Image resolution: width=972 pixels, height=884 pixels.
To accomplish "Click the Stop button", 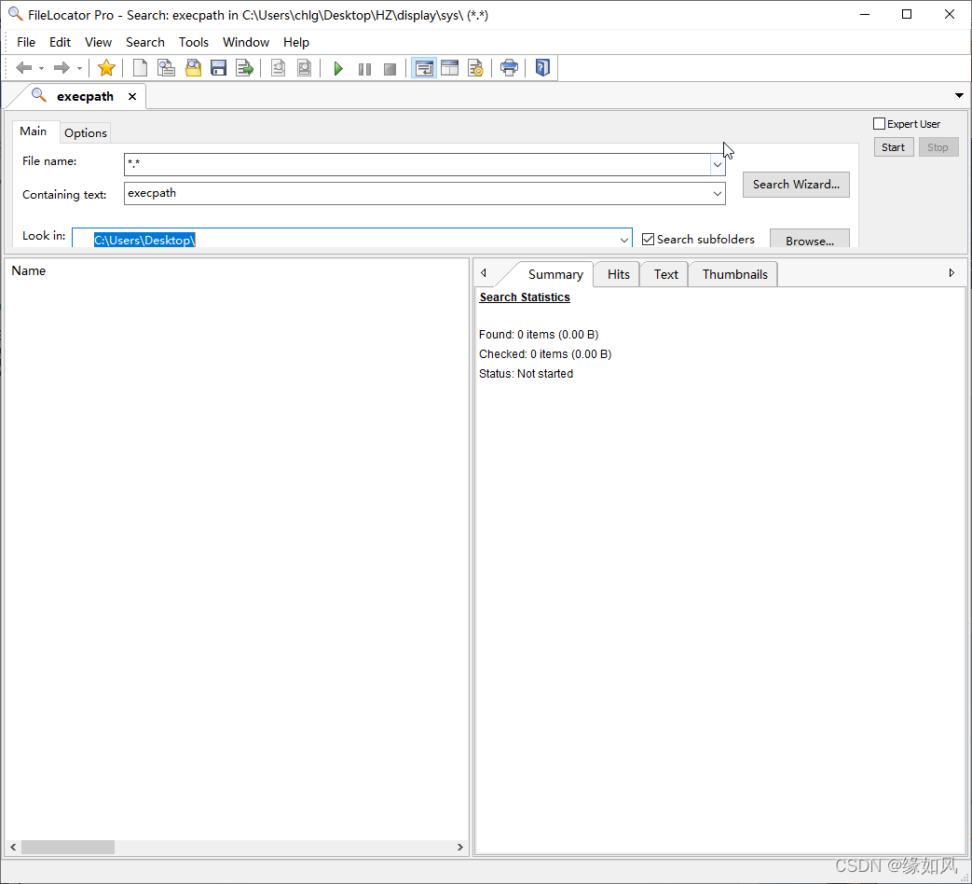I will [938, 147].
